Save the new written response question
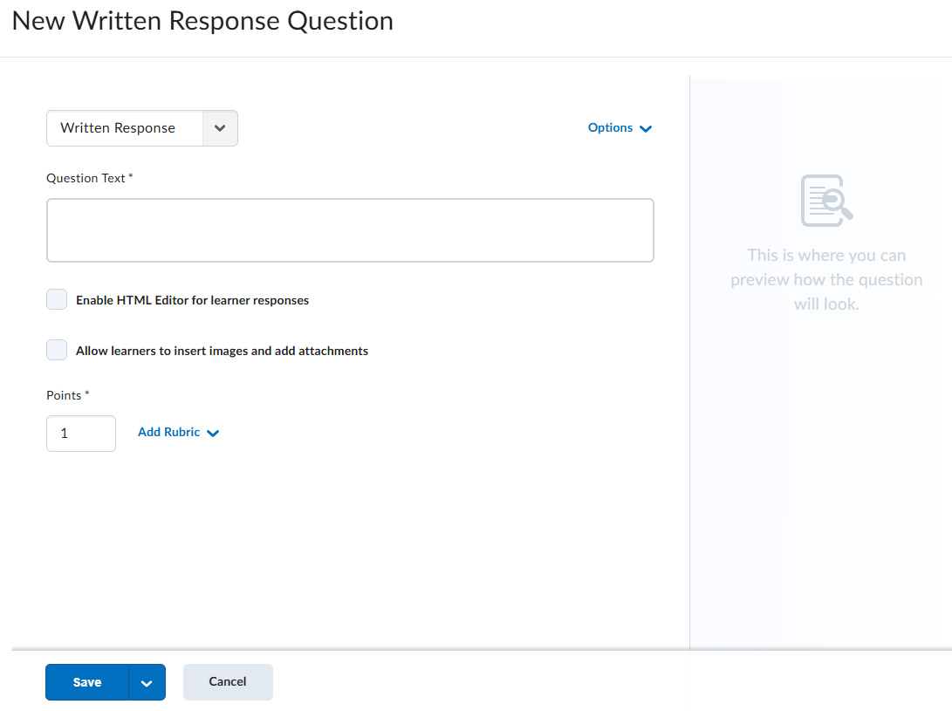The image size is (952, 711). click(86, 682)
